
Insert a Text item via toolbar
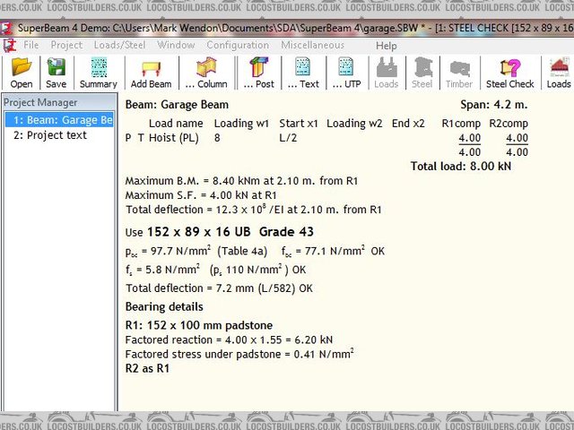pyautogui.click(x=303, y=72)
